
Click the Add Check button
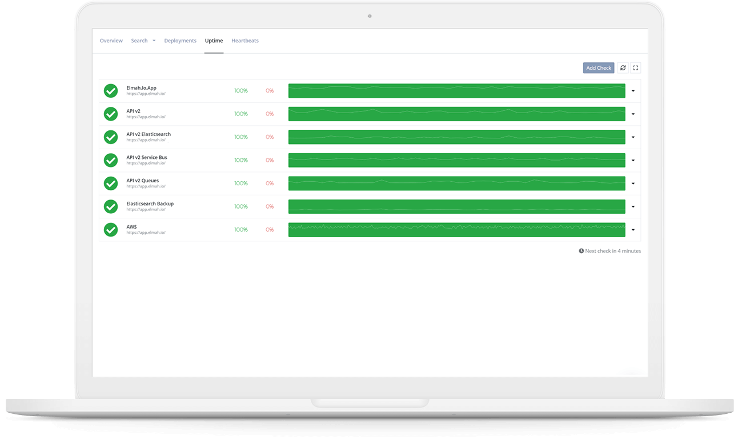point(598,67)
